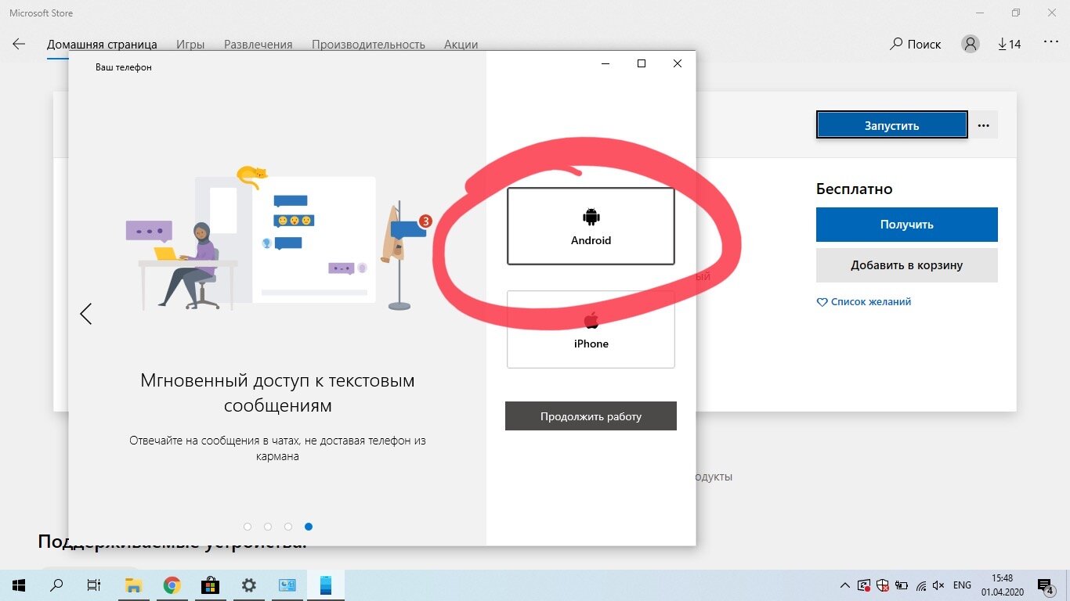Select the iPhone phone option
Viewport: 1070px width, 601px height.
pos(591,329)
